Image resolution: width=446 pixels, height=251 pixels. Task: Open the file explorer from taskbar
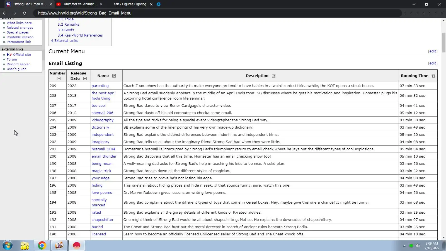(25, 245)
